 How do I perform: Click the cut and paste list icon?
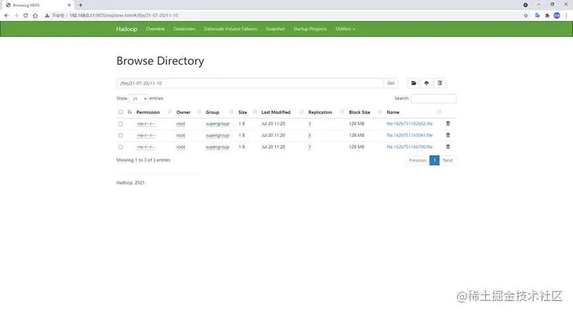(x=440, y=83)
